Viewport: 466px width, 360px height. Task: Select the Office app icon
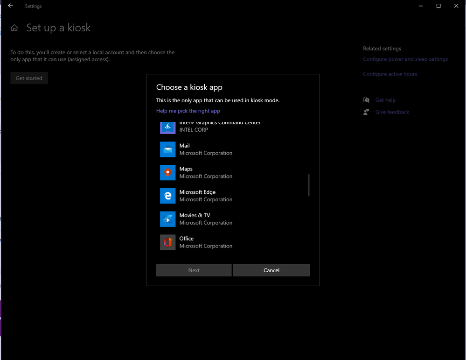[167, 242]
